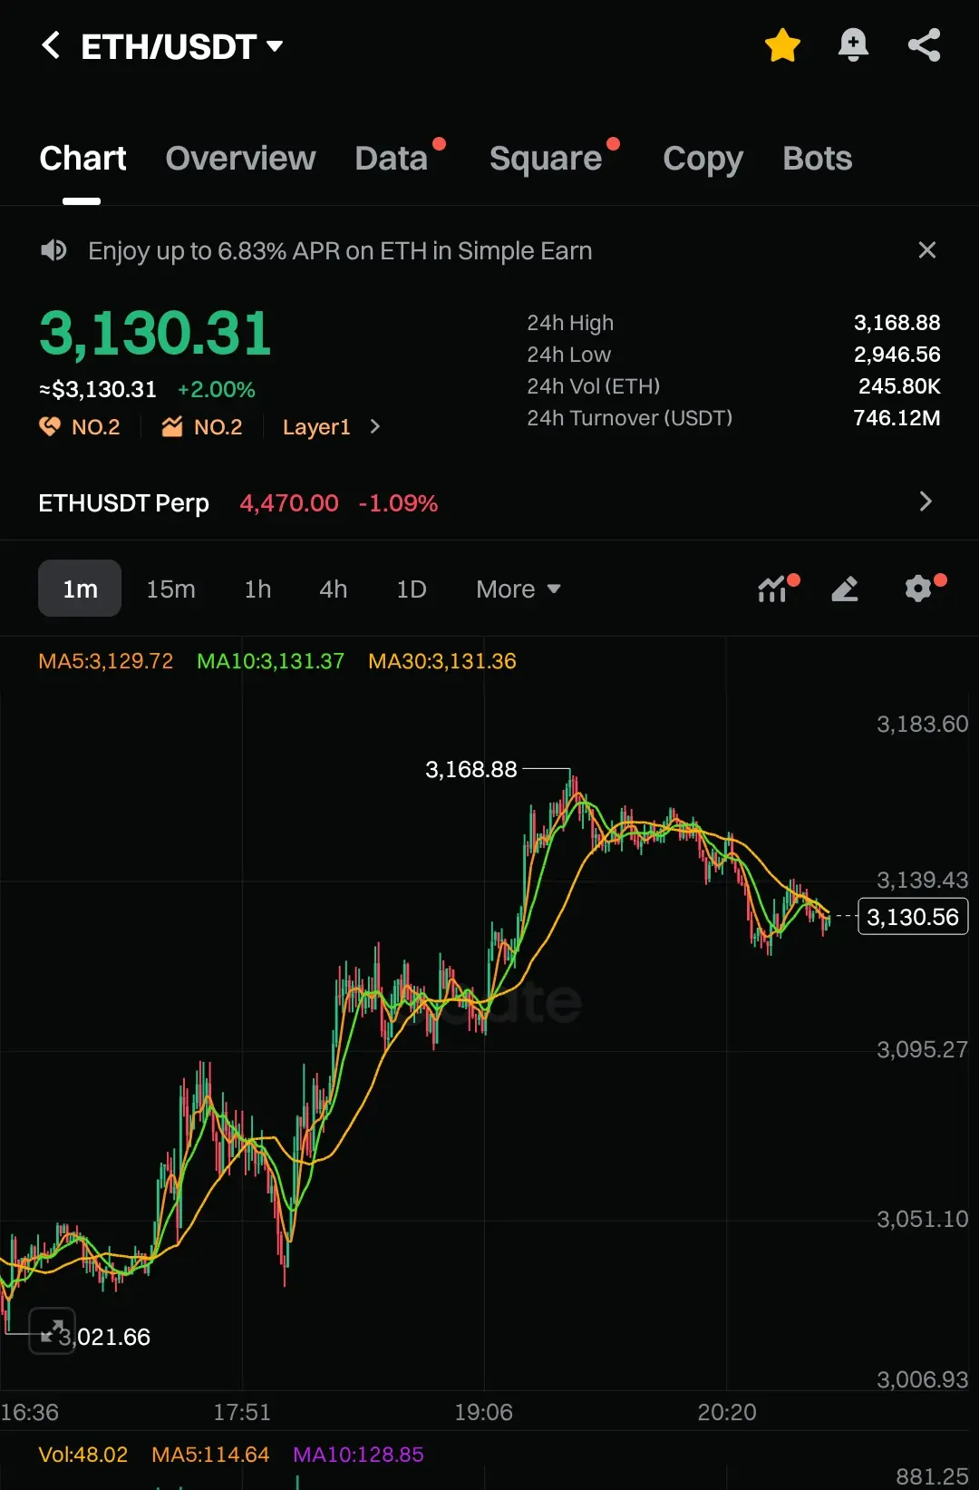Viewport: 979px width, 1490px height.
Task: Open the chart indicators icon
Action: pyautogui.click(x=773, y=589)
